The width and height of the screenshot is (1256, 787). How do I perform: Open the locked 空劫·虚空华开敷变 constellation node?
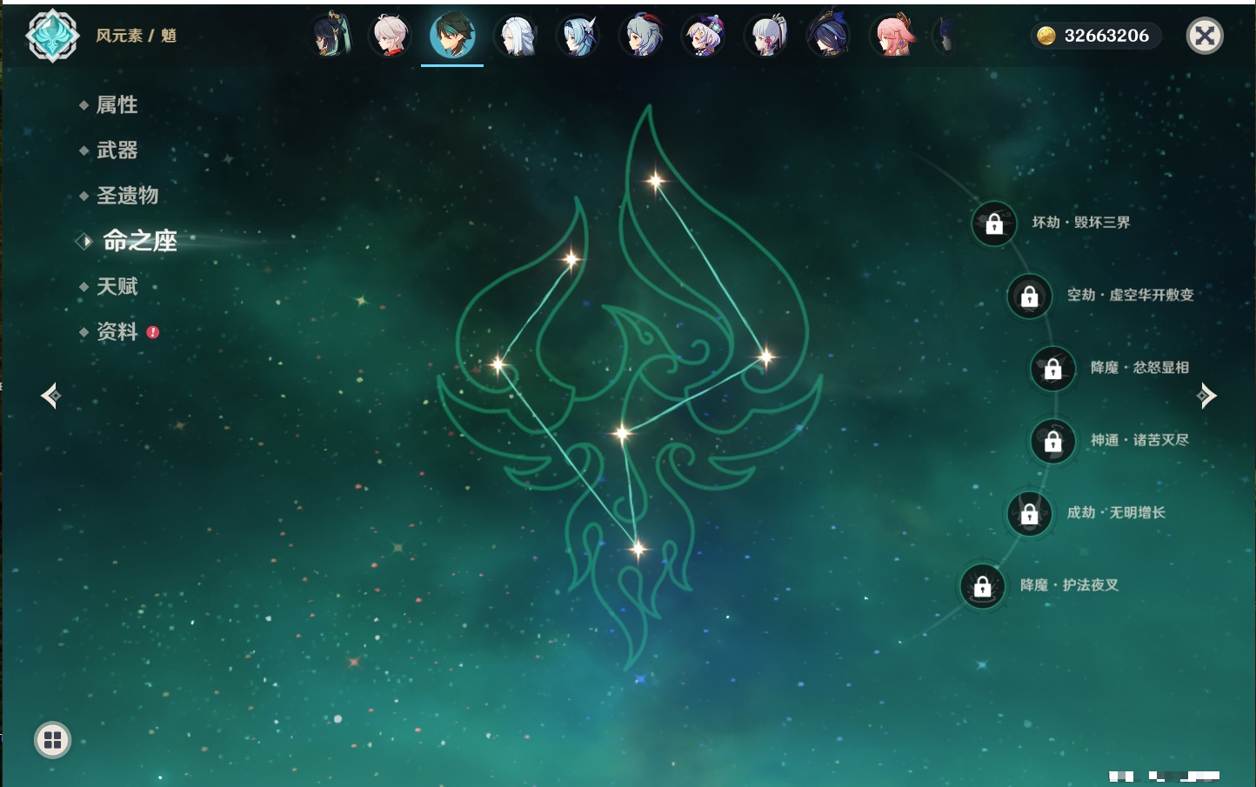1029,297
